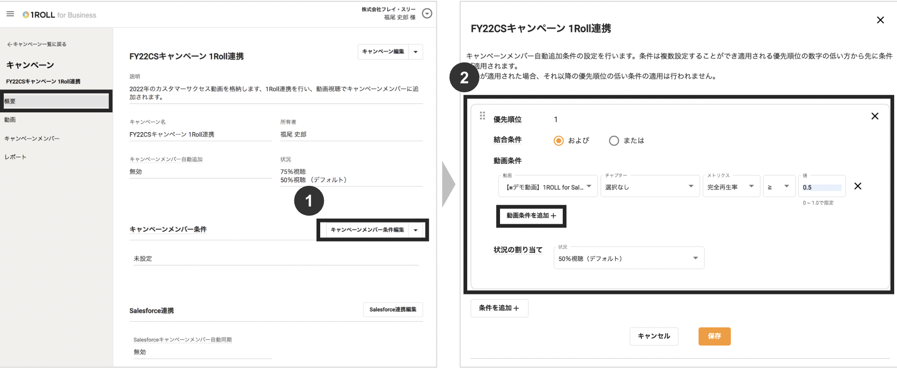The height and width of the screenshot is (368, 897).
Task: Click the 0～1.0で指定 hint text
Action: [x=818, y=203]
